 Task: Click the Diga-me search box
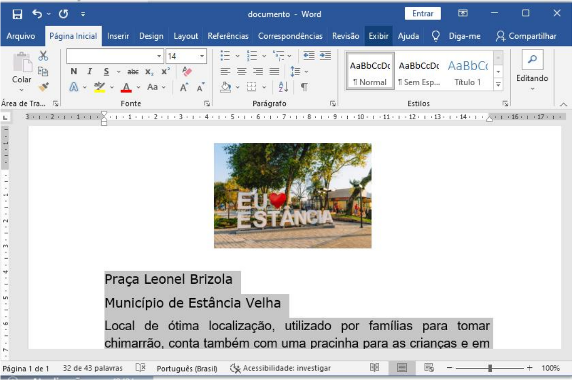point(456,36)
